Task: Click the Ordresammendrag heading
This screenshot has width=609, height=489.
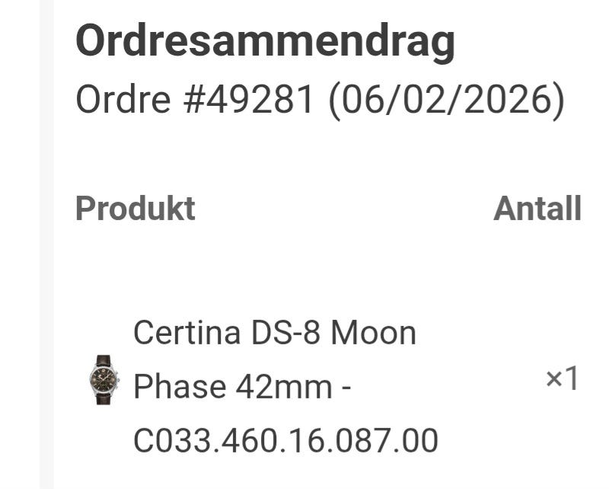Action: [265, 43]
